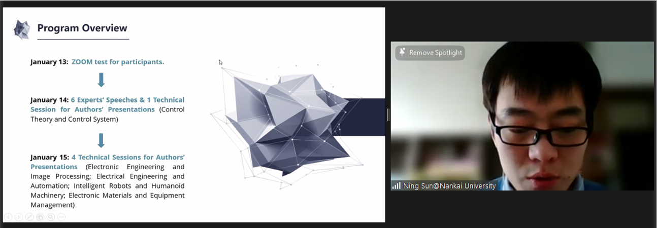This screenshot has width=657, height=228.
Task: Click the signal strength bars icon
Action: click(396, 186)
